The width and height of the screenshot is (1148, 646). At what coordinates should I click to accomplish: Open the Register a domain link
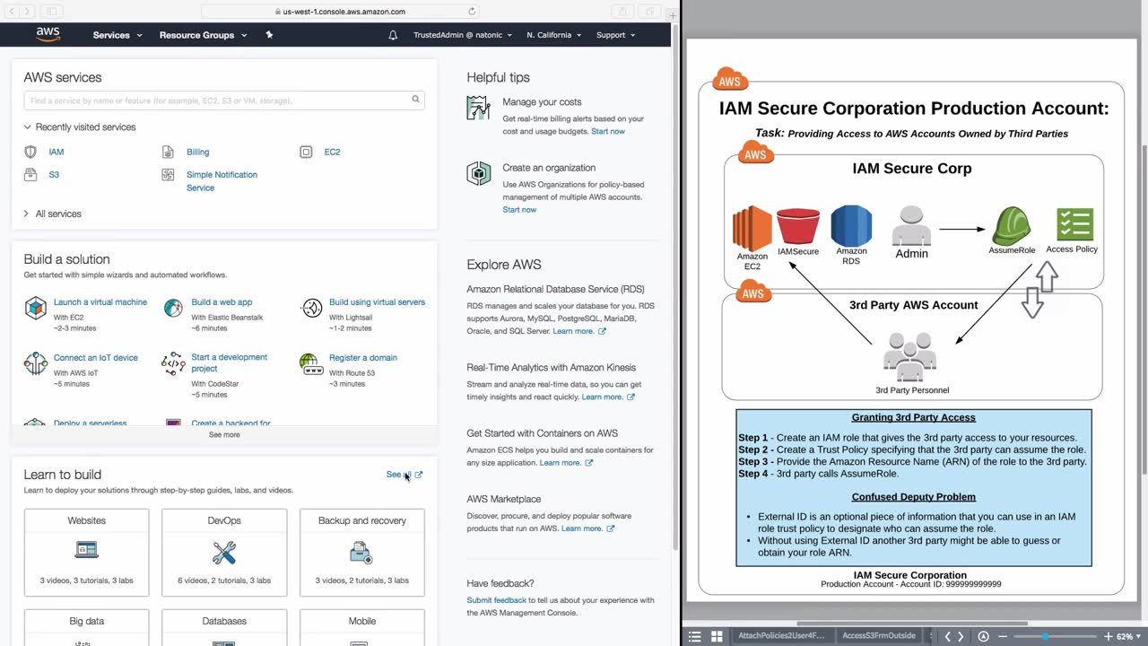coord(363,357)
